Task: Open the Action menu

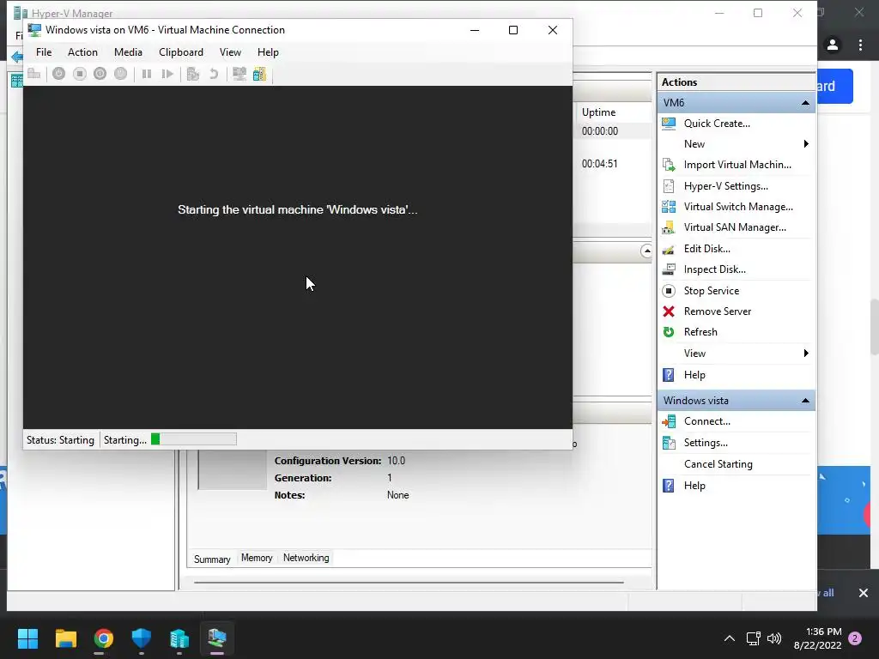Action: click(x=82, y=52)
